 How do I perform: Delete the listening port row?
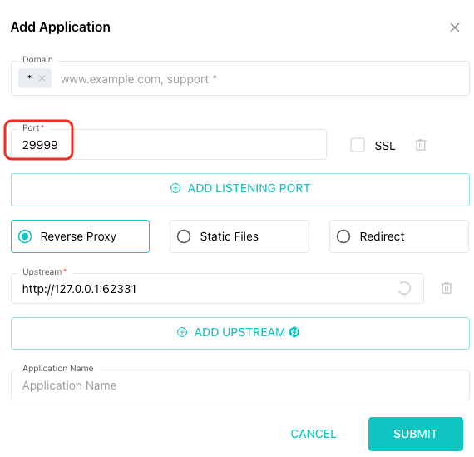coord(421,145)
